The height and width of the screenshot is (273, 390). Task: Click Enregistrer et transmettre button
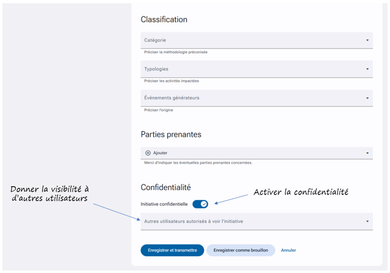pyautogui.click(x=172, y=250)
